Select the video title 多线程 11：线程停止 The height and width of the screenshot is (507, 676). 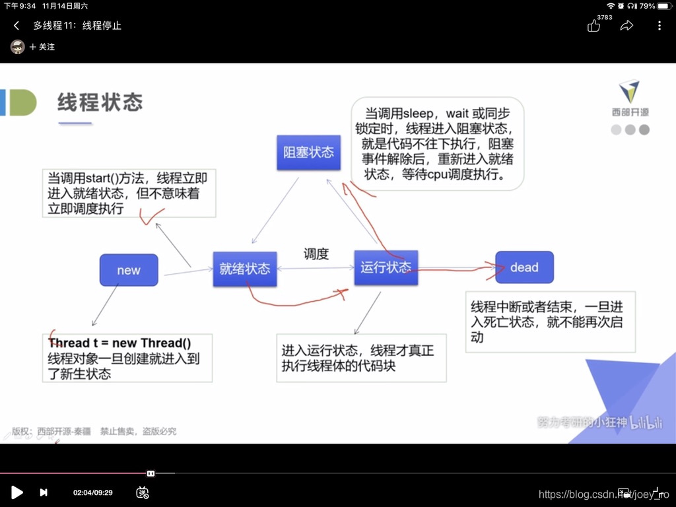click(x=76, y=25)
